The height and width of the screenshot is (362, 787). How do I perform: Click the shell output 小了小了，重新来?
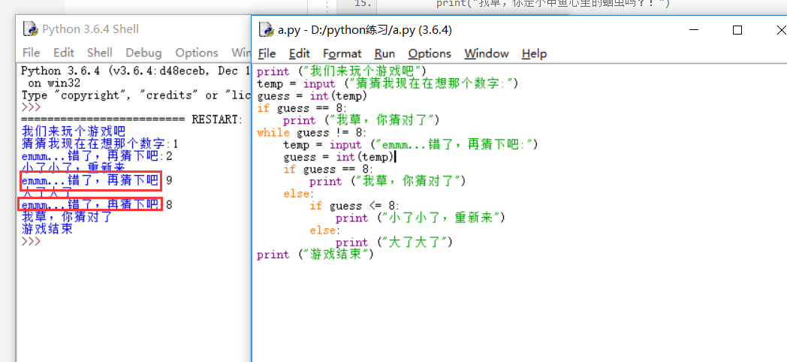(x=73, y=166)
